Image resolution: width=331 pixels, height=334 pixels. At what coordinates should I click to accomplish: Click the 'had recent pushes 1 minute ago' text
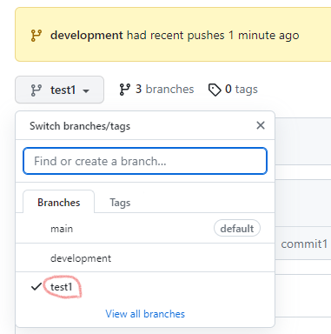(x=213, y=36)
